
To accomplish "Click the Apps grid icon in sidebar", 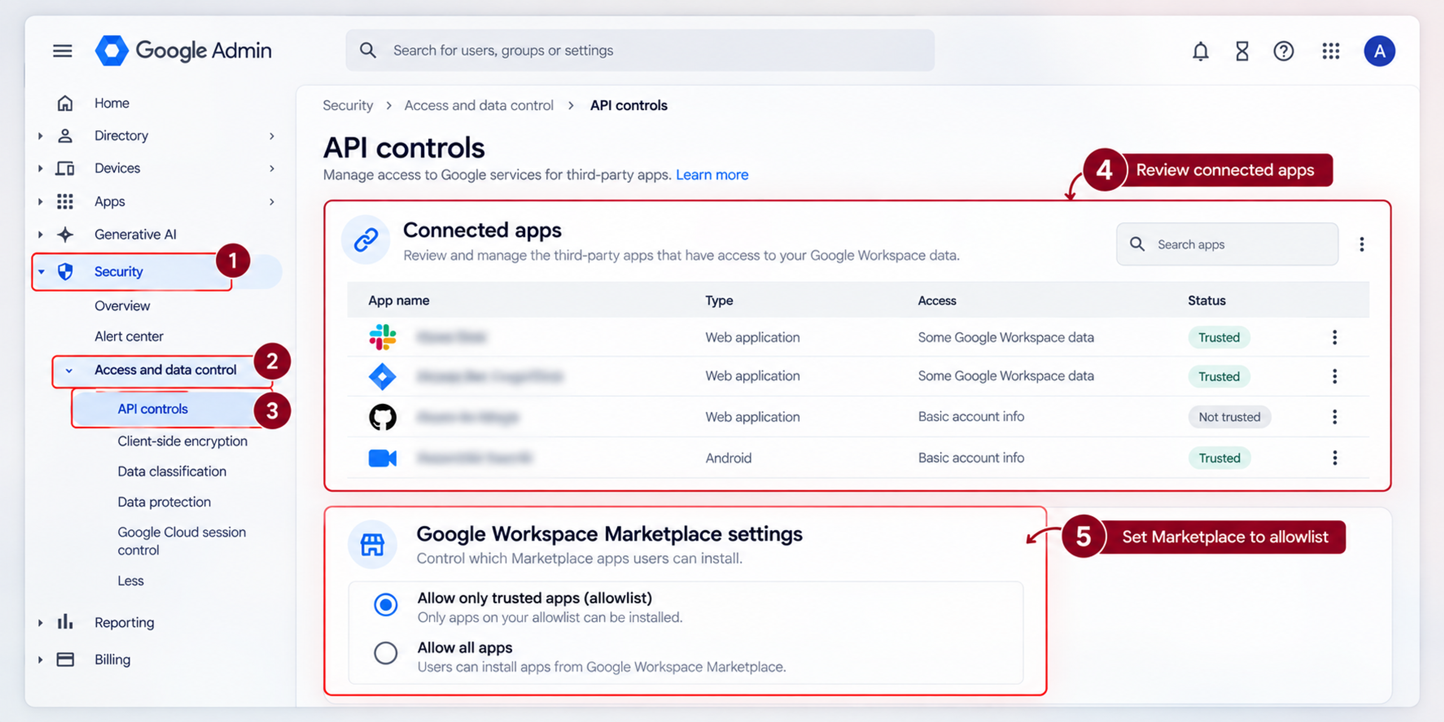I will click(65, 201).
